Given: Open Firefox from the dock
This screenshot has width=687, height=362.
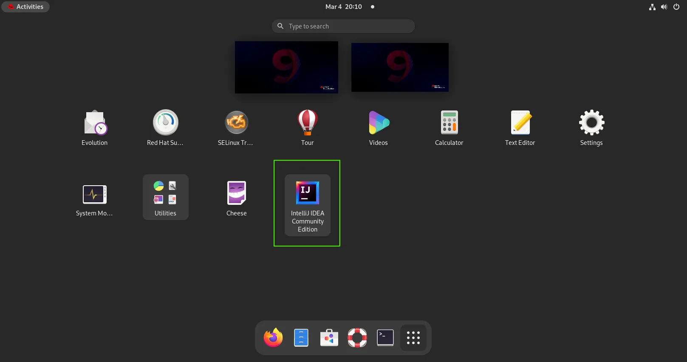Looking at the screenshot, I should pos(273,338).
